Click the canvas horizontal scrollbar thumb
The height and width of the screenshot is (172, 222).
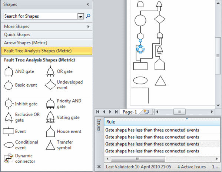click(x=179, y=112)
